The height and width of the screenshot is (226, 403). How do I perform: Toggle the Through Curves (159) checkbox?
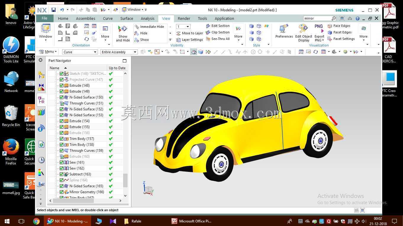coord(62,151)
